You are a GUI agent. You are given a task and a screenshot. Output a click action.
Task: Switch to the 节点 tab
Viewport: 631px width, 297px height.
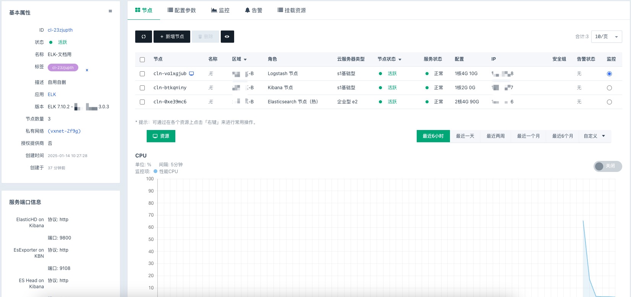click(x=144, y=10)
